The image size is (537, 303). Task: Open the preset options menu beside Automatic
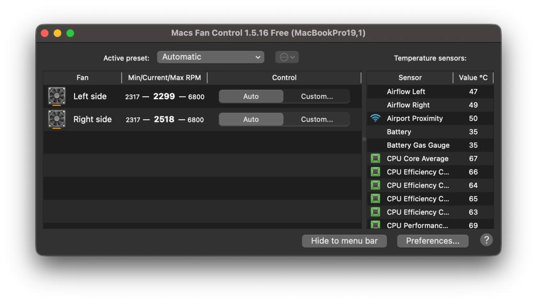pos(286,56)
